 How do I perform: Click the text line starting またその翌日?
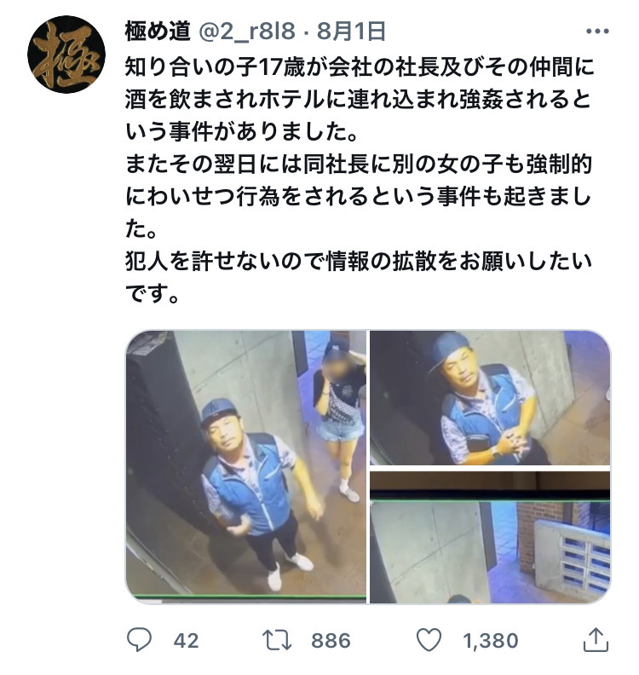point(359,164)
